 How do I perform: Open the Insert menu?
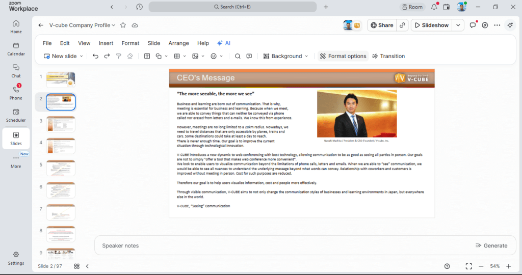(106, 43)
